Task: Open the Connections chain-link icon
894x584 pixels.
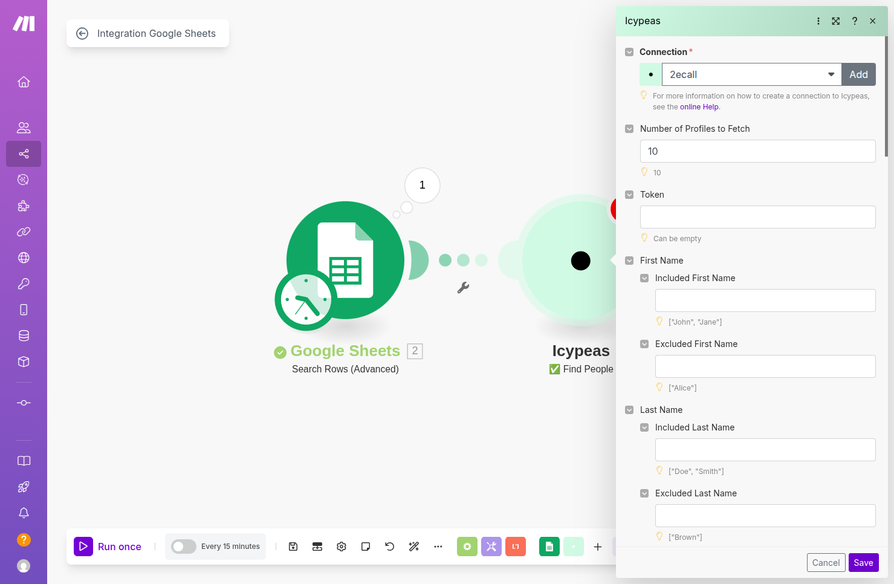Action: coord(24,232)
